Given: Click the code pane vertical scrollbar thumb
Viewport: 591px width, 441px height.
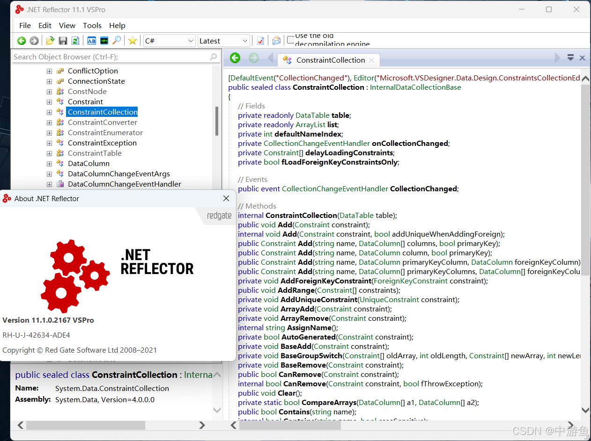Looking at the screenshot, I should click(585, 181).
